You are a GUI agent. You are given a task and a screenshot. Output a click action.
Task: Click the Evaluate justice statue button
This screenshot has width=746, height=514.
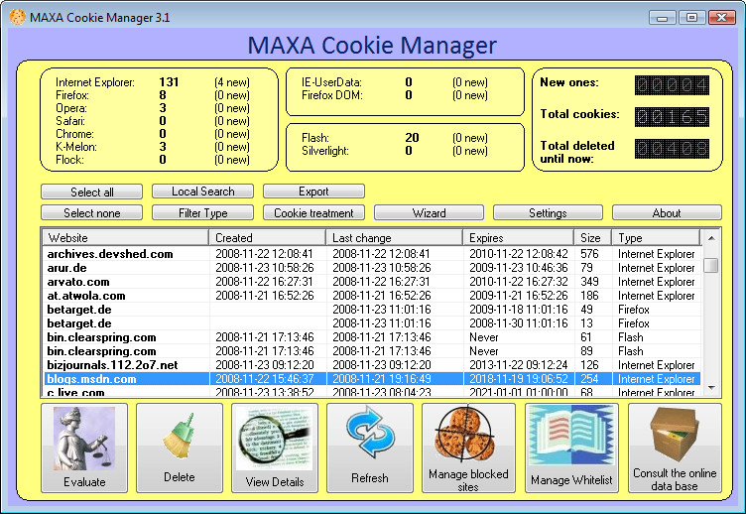tap(84, 448)
